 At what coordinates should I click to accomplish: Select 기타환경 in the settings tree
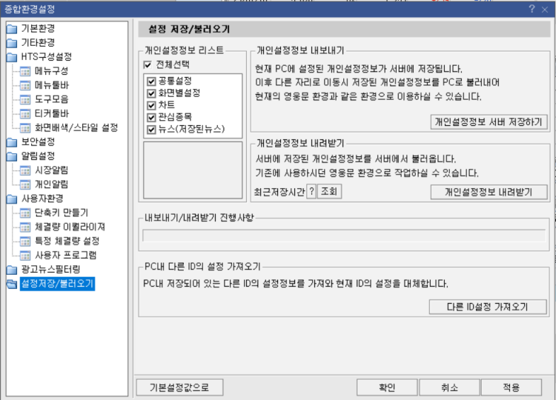click(x=38, y=42)
